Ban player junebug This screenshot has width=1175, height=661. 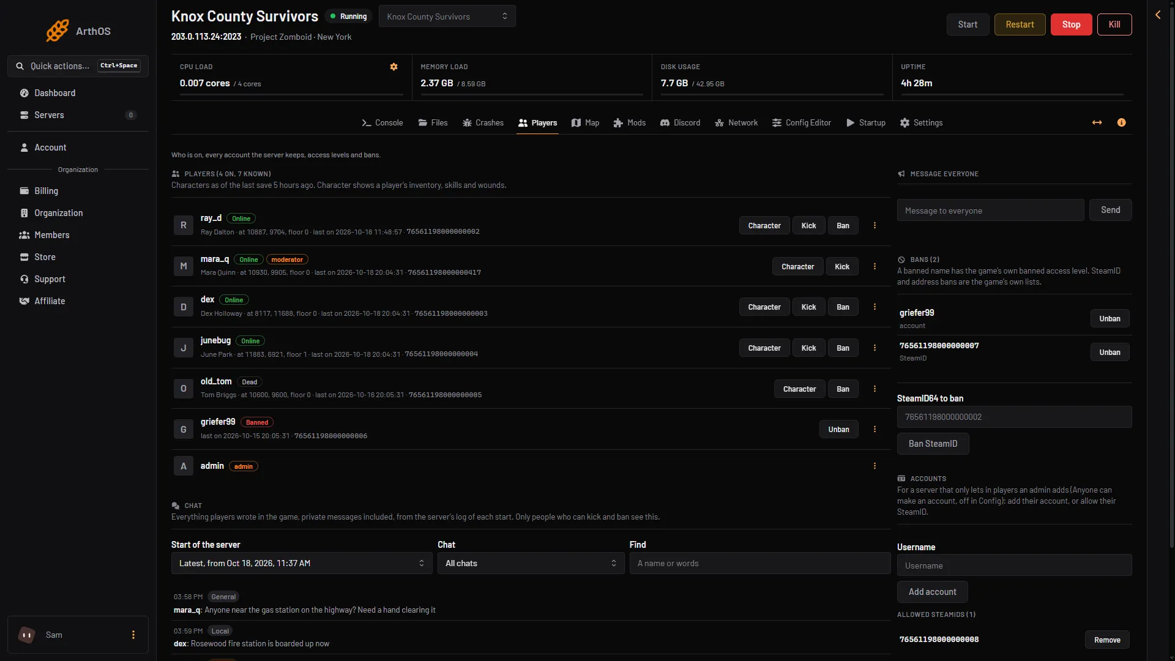(x=843, y=348)
